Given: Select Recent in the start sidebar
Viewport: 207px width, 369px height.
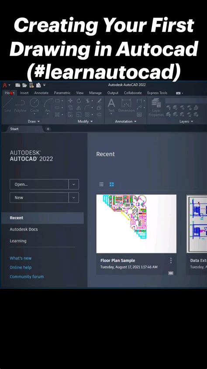Looking at the screenshot, I should point(42,218).
